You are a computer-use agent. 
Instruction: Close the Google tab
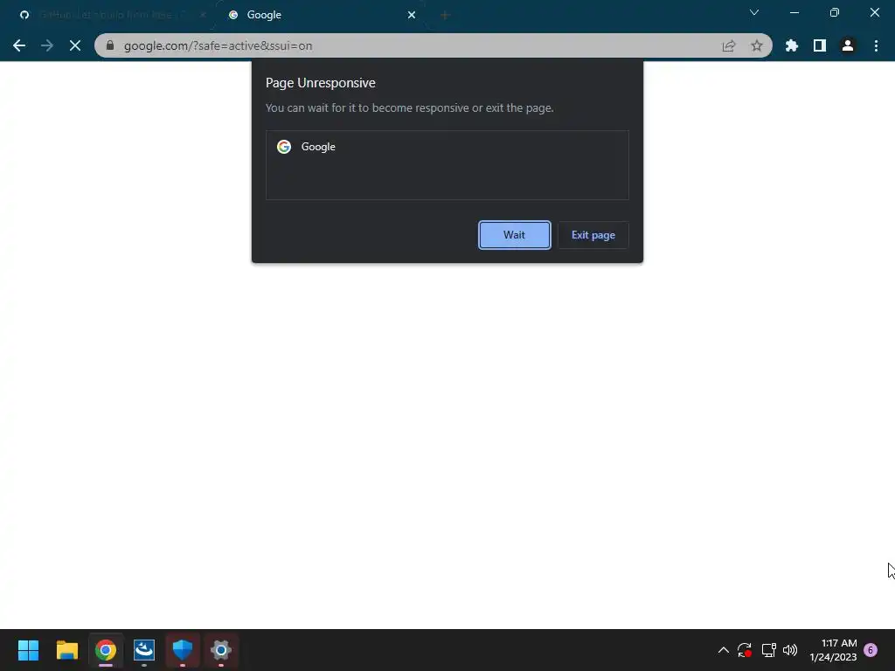[x=411, y=15]
